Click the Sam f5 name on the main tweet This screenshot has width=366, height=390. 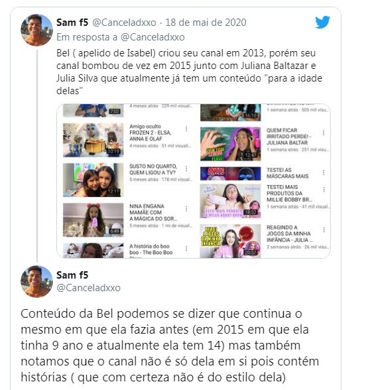point(72,275)
